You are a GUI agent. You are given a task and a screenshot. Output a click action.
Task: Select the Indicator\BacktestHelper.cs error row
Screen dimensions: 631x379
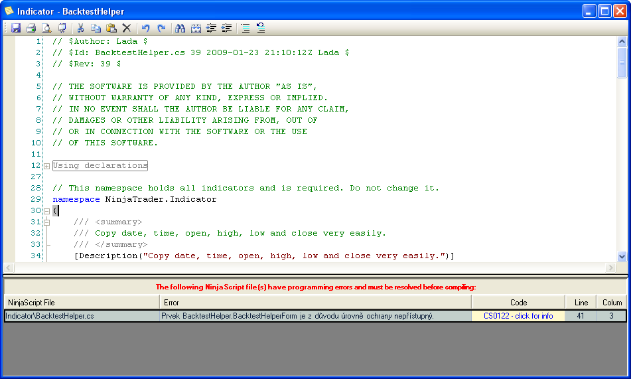[x=315, y=316]
